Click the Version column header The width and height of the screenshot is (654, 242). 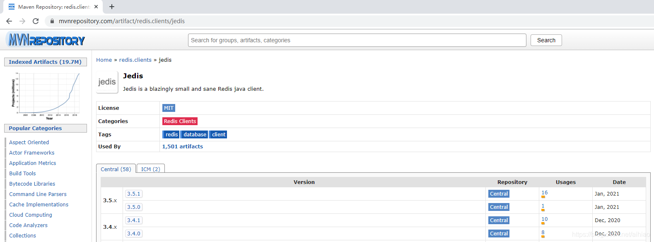pyautogui.click(x=304, y=182)
